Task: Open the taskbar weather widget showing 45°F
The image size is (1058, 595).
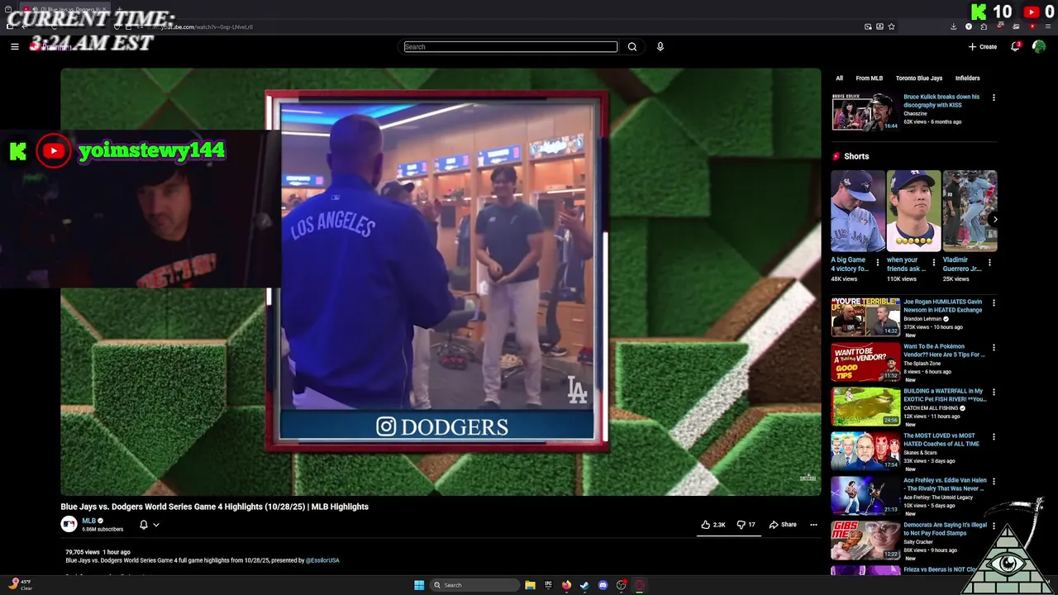Action: [x=21, y=585]
